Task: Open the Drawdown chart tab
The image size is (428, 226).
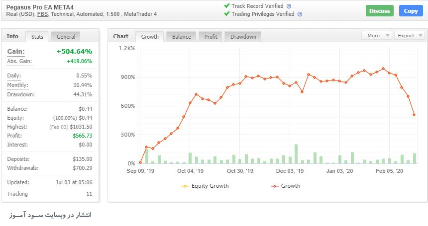Action: point(243,37)
